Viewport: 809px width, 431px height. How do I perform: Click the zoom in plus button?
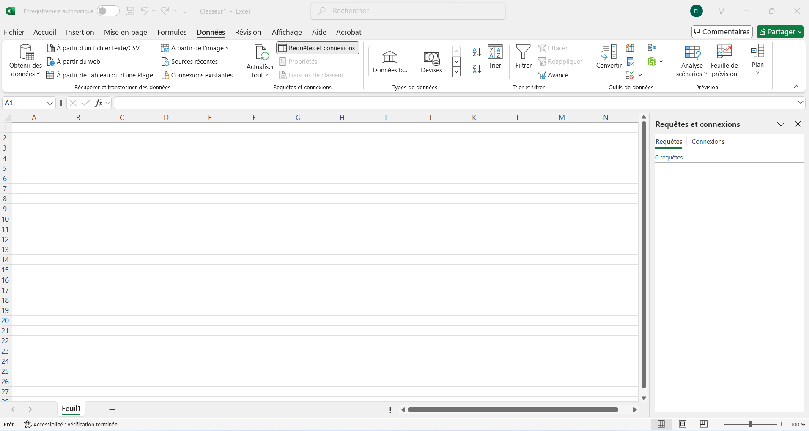782,424
